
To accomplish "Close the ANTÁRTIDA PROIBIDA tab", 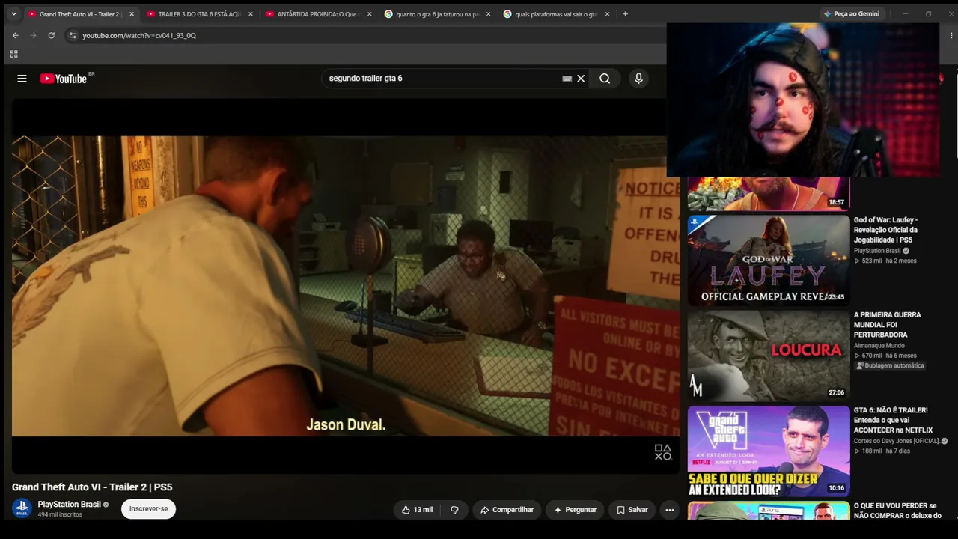I will tap(369, 14).
